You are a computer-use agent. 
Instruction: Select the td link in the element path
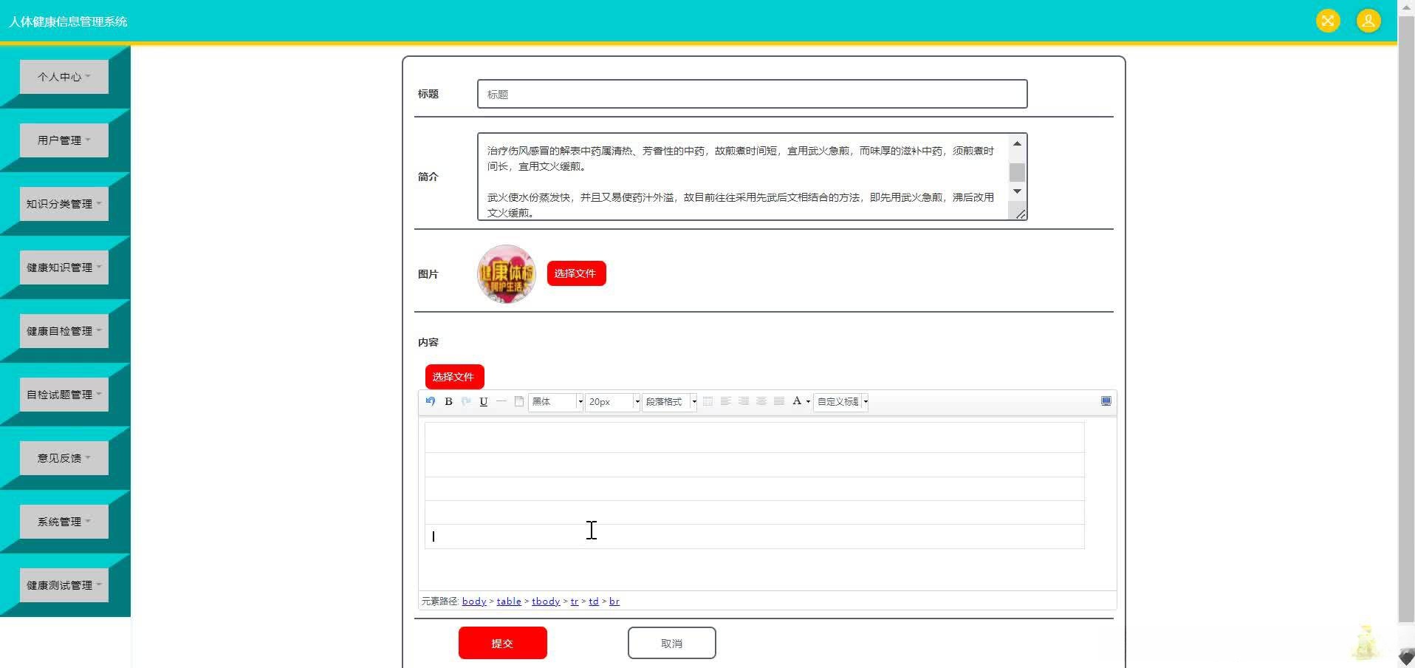click(594, 601)
